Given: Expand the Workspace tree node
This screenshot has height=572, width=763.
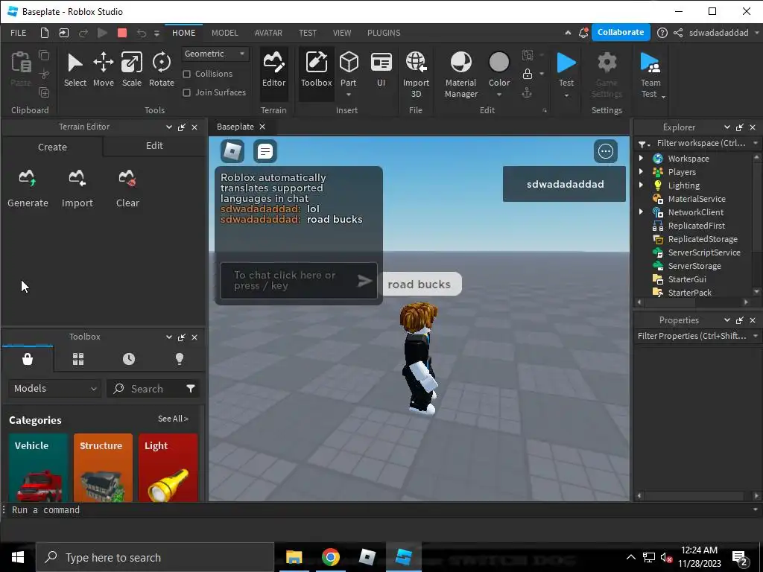Looking at the screenshot, I should [x=641, y=158].
